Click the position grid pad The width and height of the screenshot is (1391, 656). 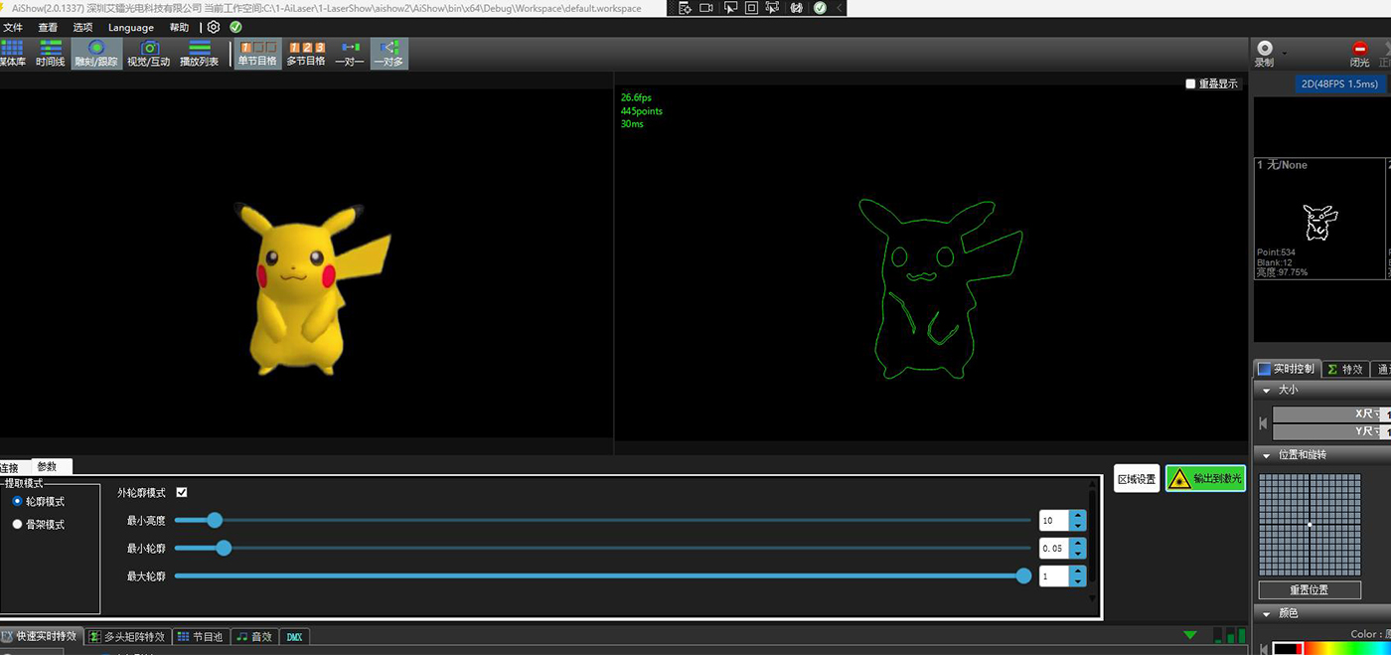(1310, 524)
